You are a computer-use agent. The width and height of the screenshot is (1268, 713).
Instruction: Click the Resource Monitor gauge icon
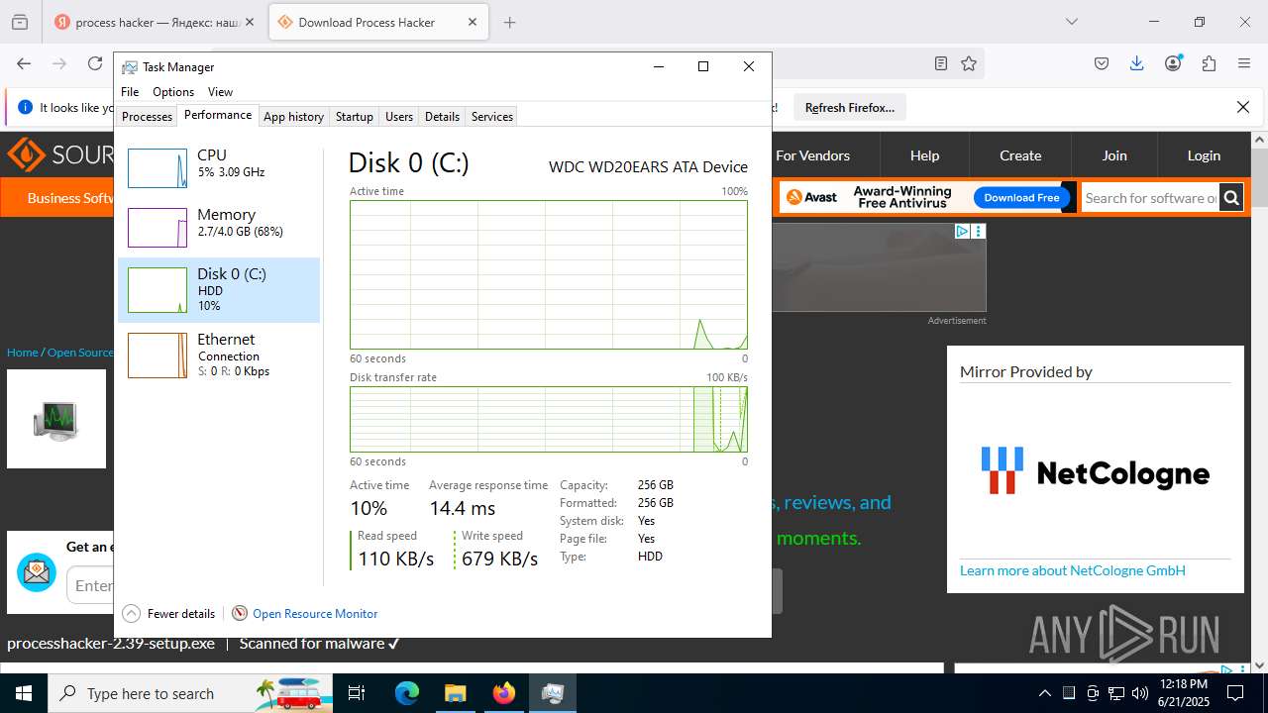[x=239, y=613]
